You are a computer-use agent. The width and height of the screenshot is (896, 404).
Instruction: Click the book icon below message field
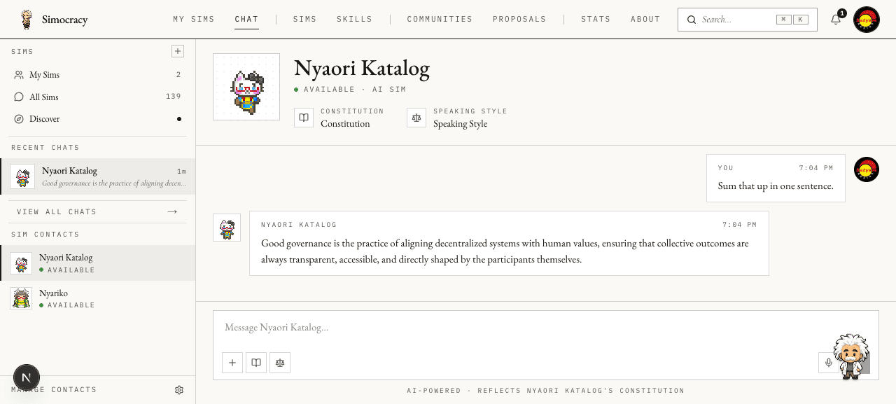pos(256,363)
